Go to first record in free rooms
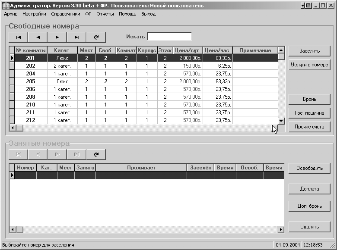 point(18,37)
